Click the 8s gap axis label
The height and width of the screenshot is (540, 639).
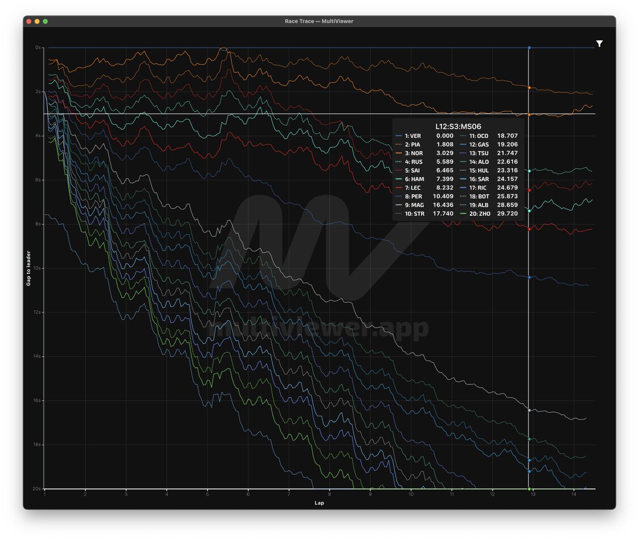point(38,224)
